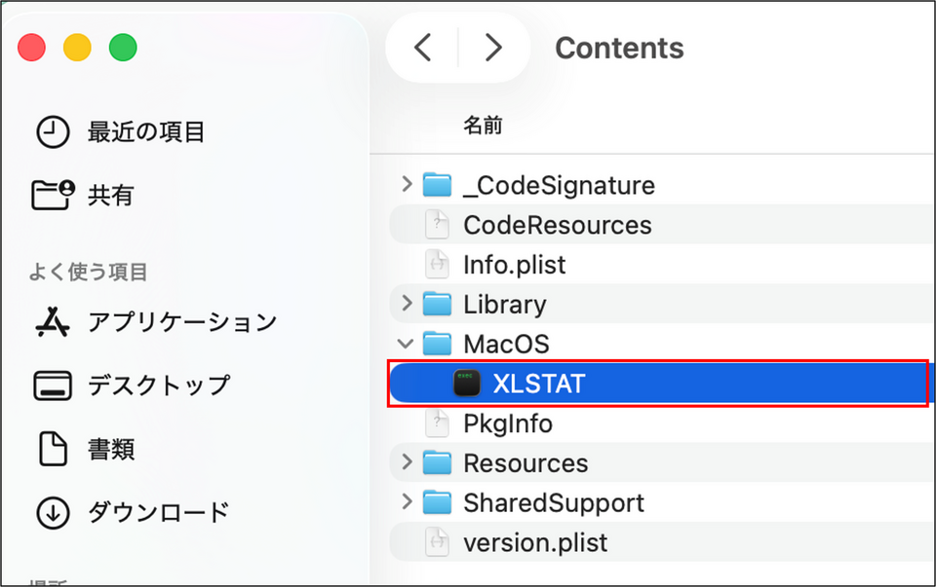Screen dimensions: 936x587
Task: Open 最近の項目 in sidebar
Action: tap(146, 131)
